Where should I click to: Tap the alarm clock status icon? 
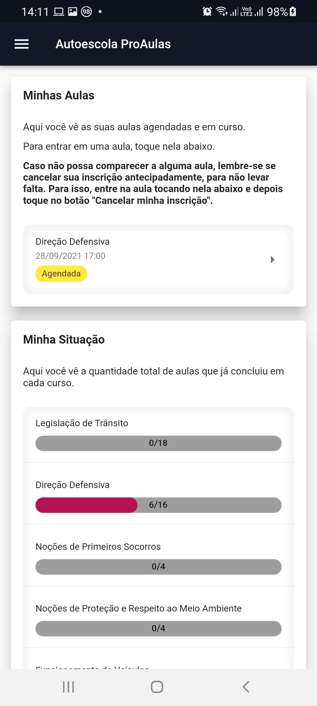point(207,11)
